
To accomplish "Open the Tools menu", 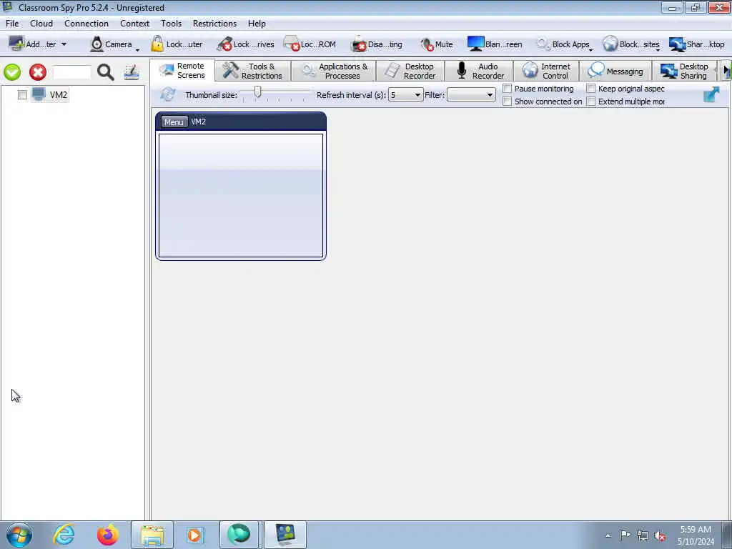I will pos(172,24).
